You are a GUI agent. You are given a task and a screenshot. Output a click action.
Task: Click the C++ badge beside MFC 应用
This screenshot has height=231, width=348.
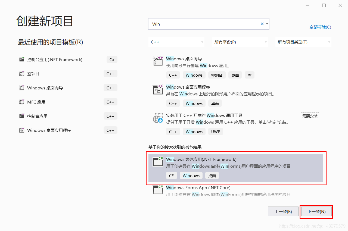(110, 102)
